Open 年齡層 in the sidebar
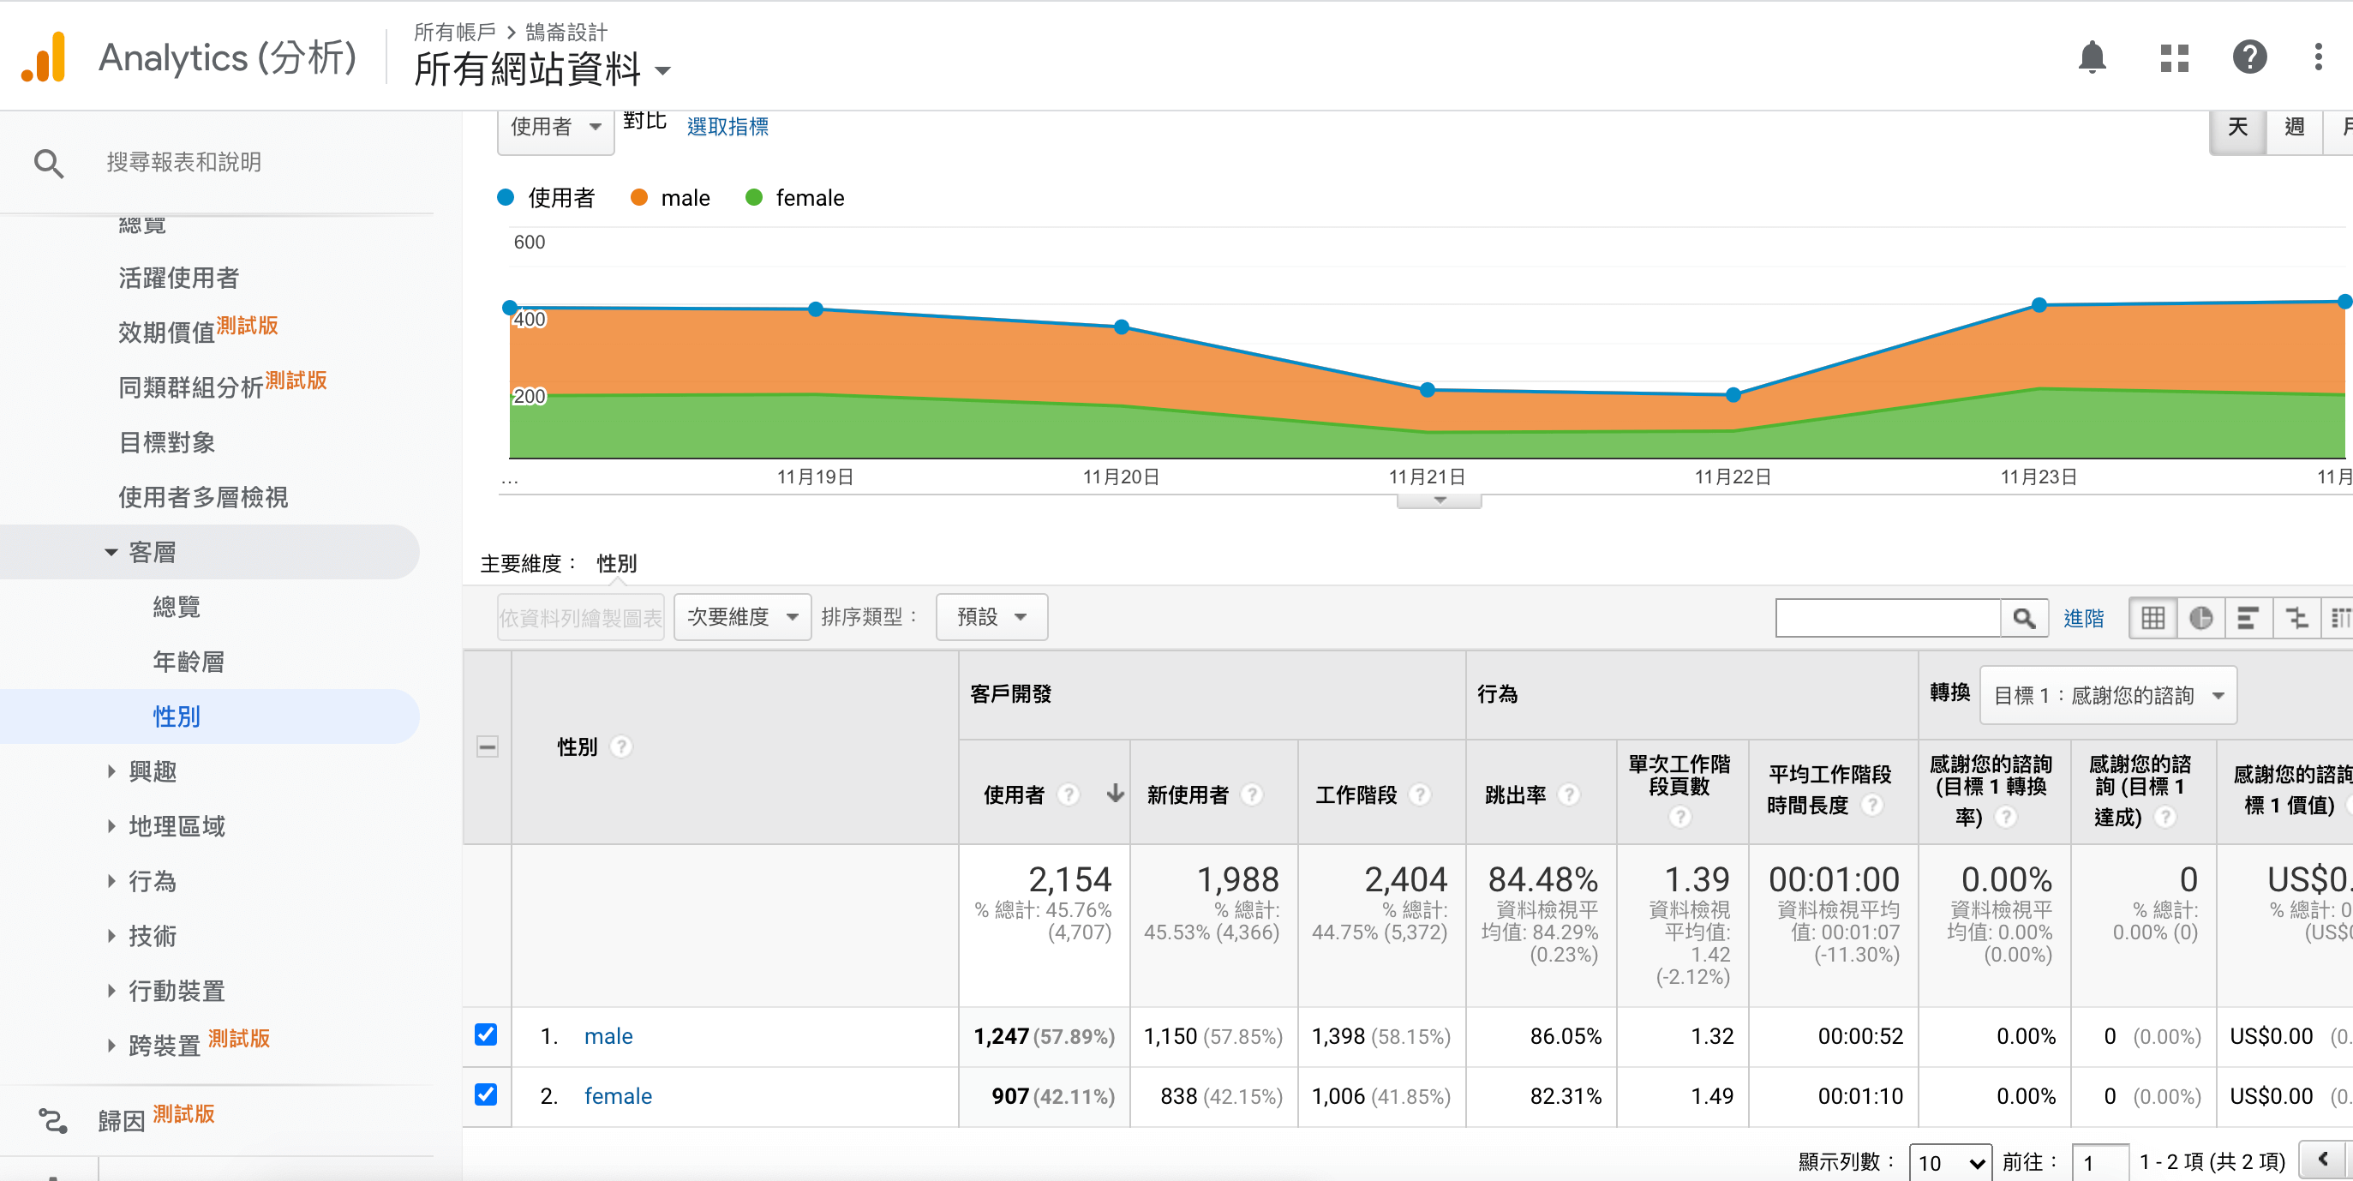Image resolution: width=2353 pixels, height=1181 pixels. point(189,662)
